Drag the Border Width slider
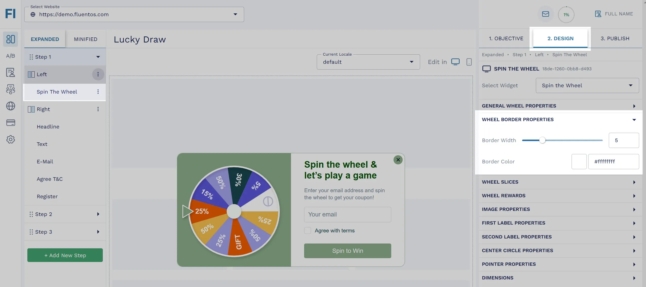The height and width of the screenshot is (287, 646). (x=542, y=140)
